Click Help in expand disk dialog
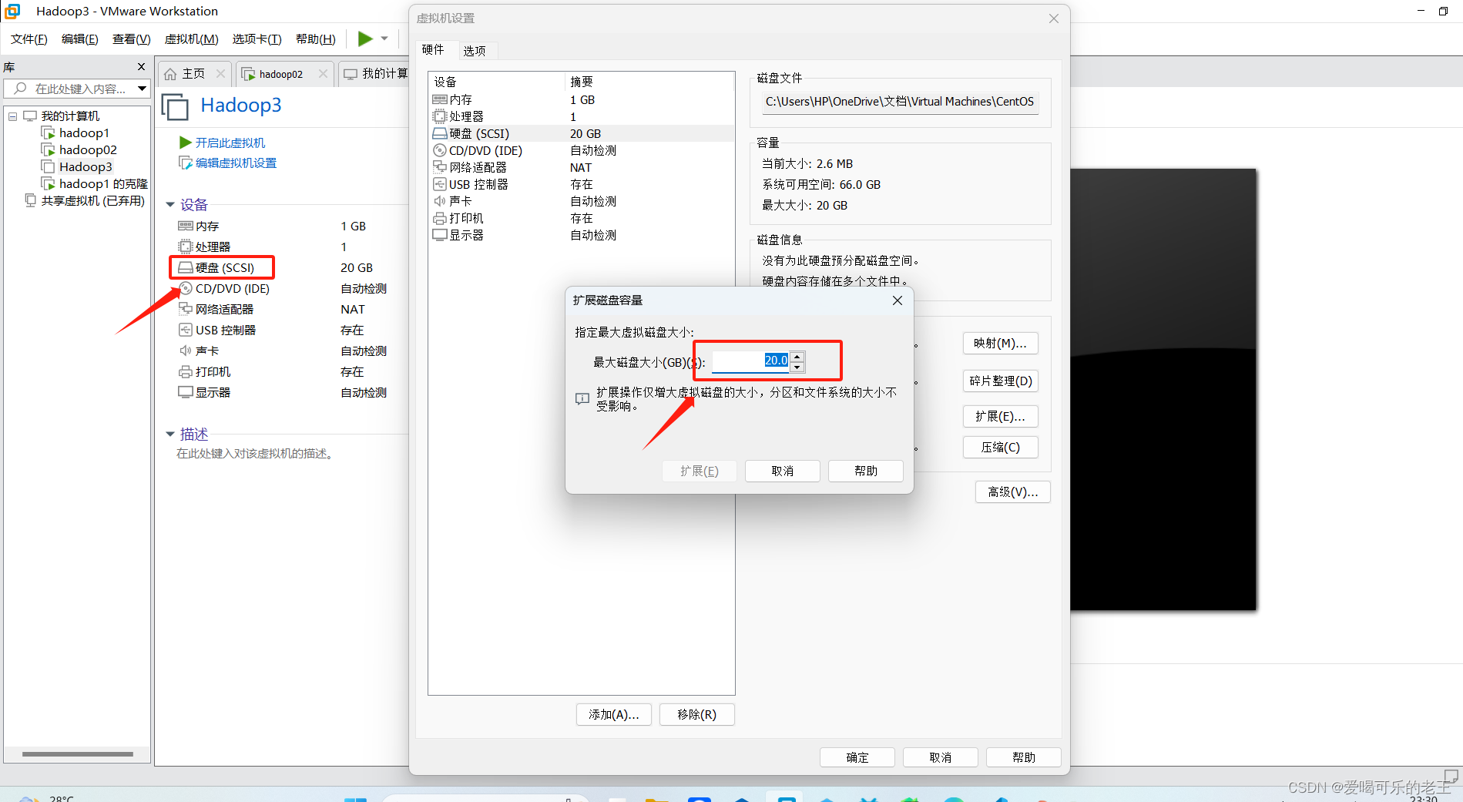 coord(865,471)
